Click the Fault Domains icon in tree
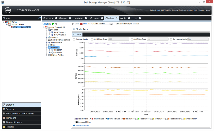 point(49,42)
